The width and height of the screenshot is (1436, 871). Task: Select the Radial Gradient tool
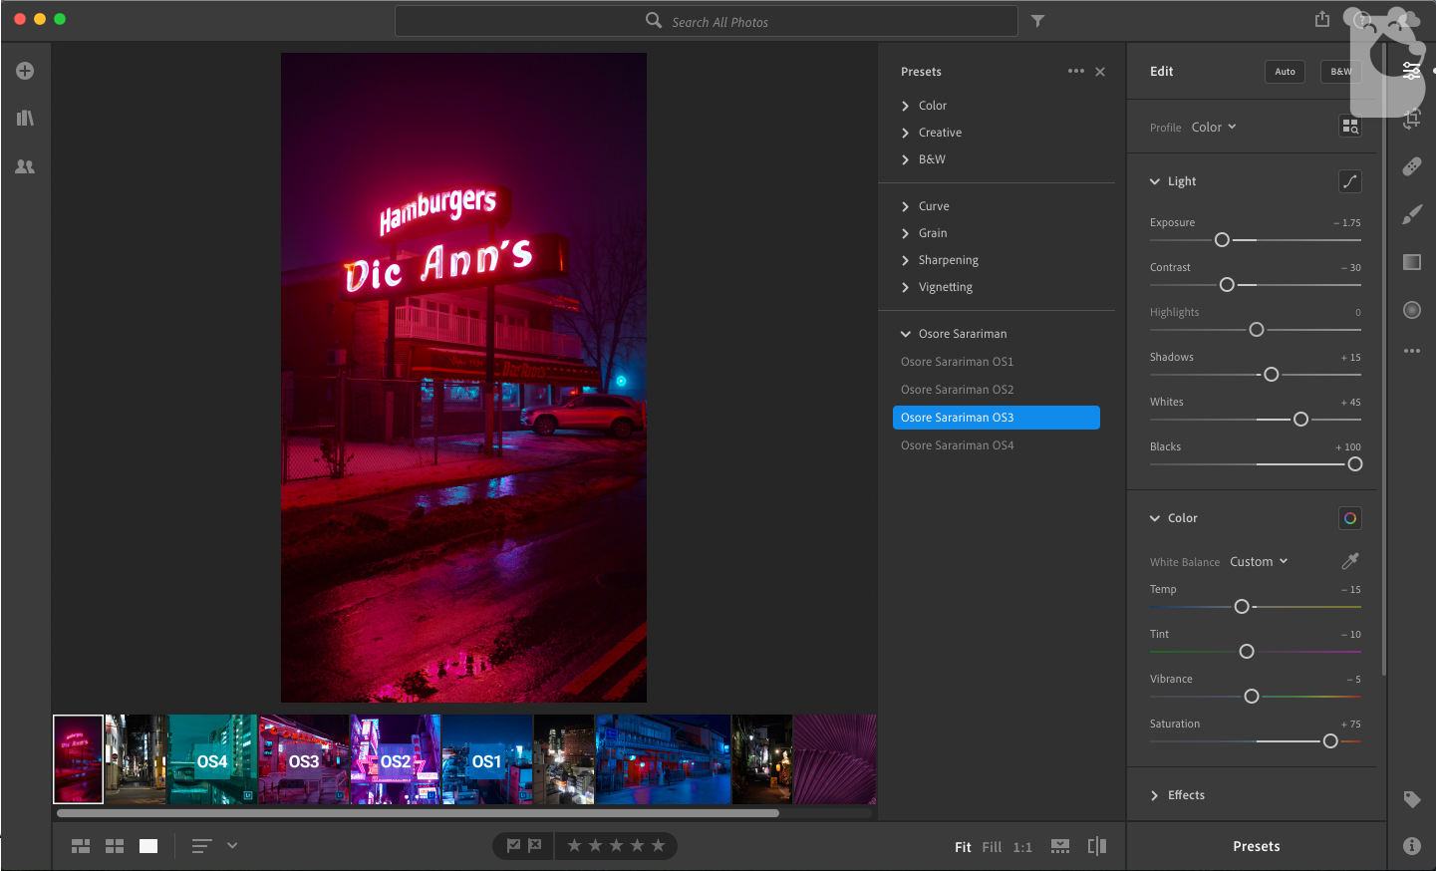1412,310
